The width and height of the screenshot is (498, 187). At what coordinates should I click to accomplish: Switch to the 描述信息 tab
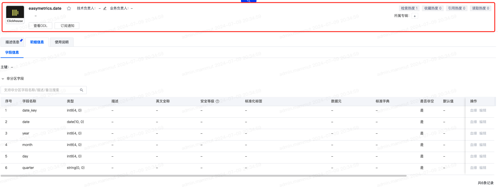[x=12, y=42]
